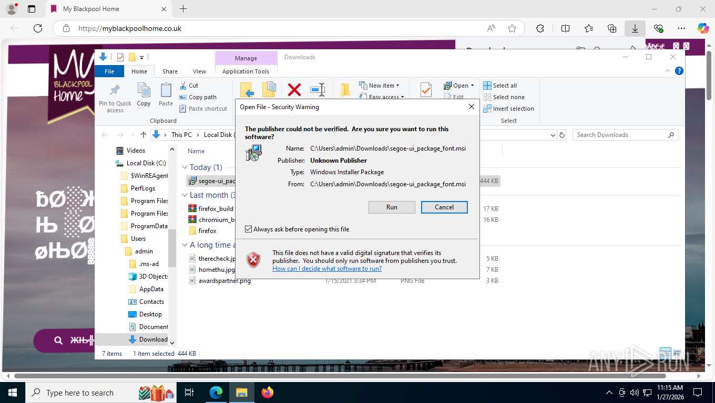This screenshot has width=715, height=403.
Task: Collapse the A long time ago group
Action: click(x=185, y=245)
